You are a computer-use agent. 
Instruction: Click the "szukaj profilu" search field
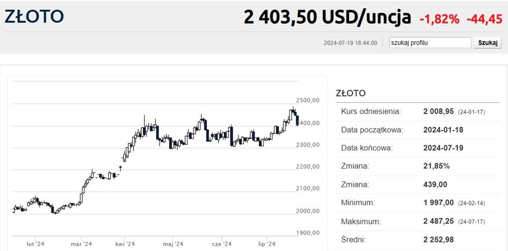[430, 43]
